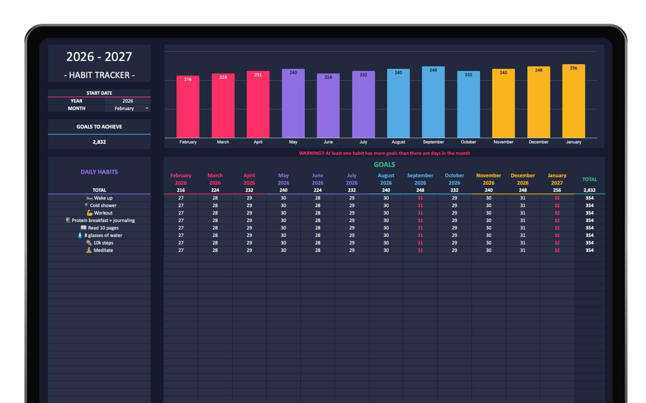
Task: Click the GOALS section heading
Action: (x=384, y=164)
